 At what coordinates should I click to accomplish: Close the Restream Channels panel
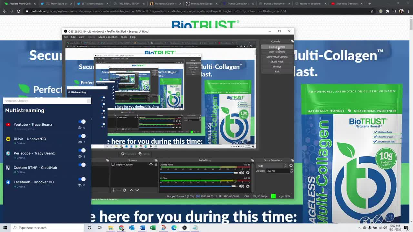pyautogui.click(x=89, y=101)
